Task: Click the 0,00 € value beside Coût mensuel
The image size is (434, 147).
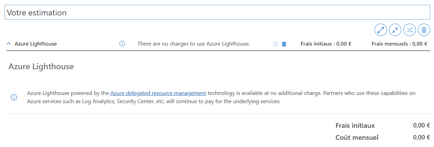Action: click(422, 137)
